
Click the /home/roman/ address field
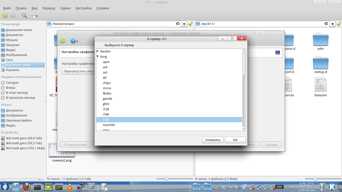coord(114,24)
